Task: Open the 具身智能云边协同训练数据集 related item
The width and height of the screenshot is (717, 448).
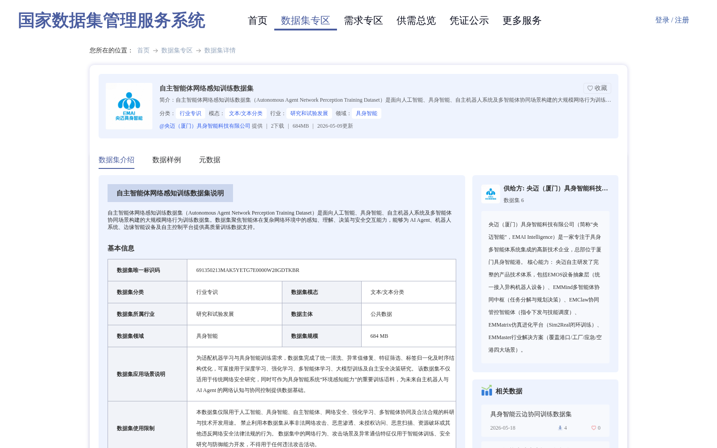Action: click(x=531, y=414)
